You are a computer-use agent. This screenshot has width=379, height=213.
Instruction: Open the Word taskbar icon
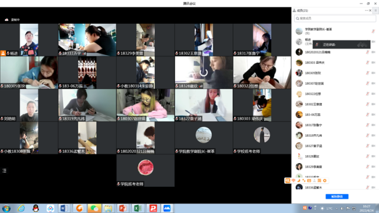(64, 208)
